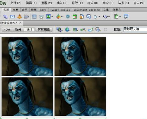This screenshot has width=147, height=119.
Task: Select the top-right Avatar image
Action: click(80, 56)
